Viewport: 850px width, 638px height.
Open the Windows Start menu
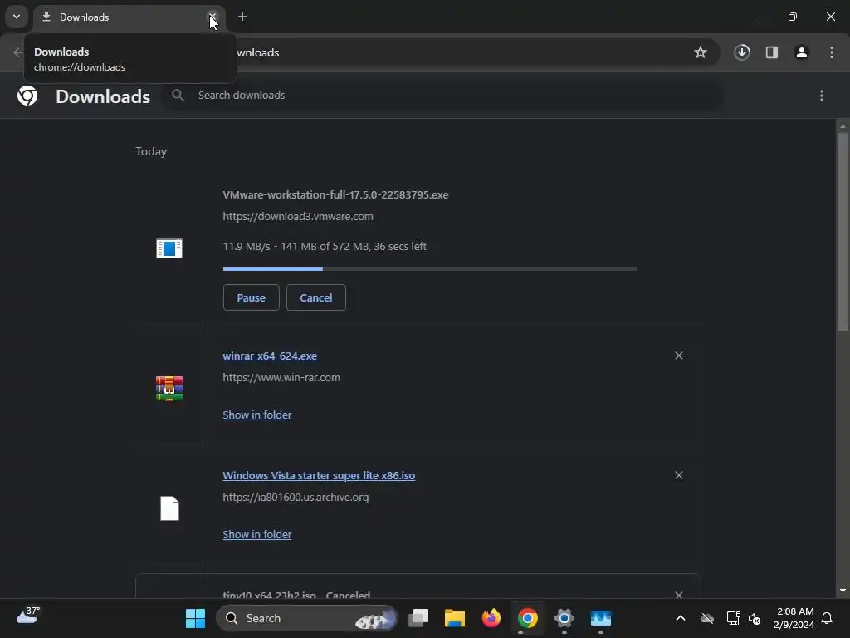(x=195, y=618)
